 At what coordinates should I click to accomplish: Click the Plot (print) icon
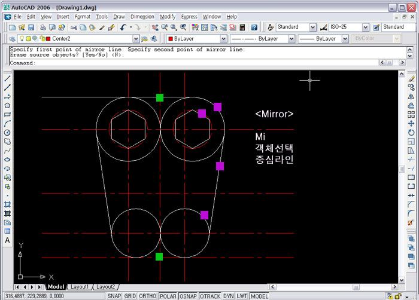(42, 27)
